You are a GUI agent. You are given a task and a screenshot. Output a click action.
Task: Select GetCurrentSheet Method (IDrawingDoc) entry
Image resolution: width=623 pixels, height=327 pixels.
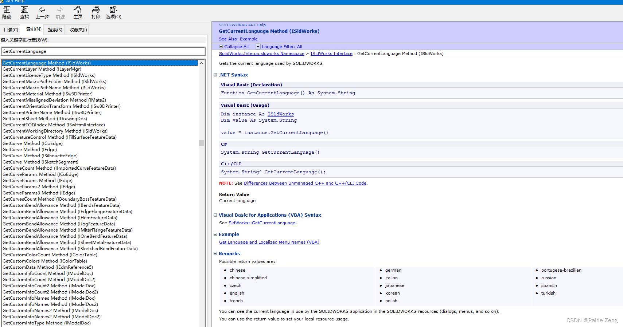click(x=45, y=119)
